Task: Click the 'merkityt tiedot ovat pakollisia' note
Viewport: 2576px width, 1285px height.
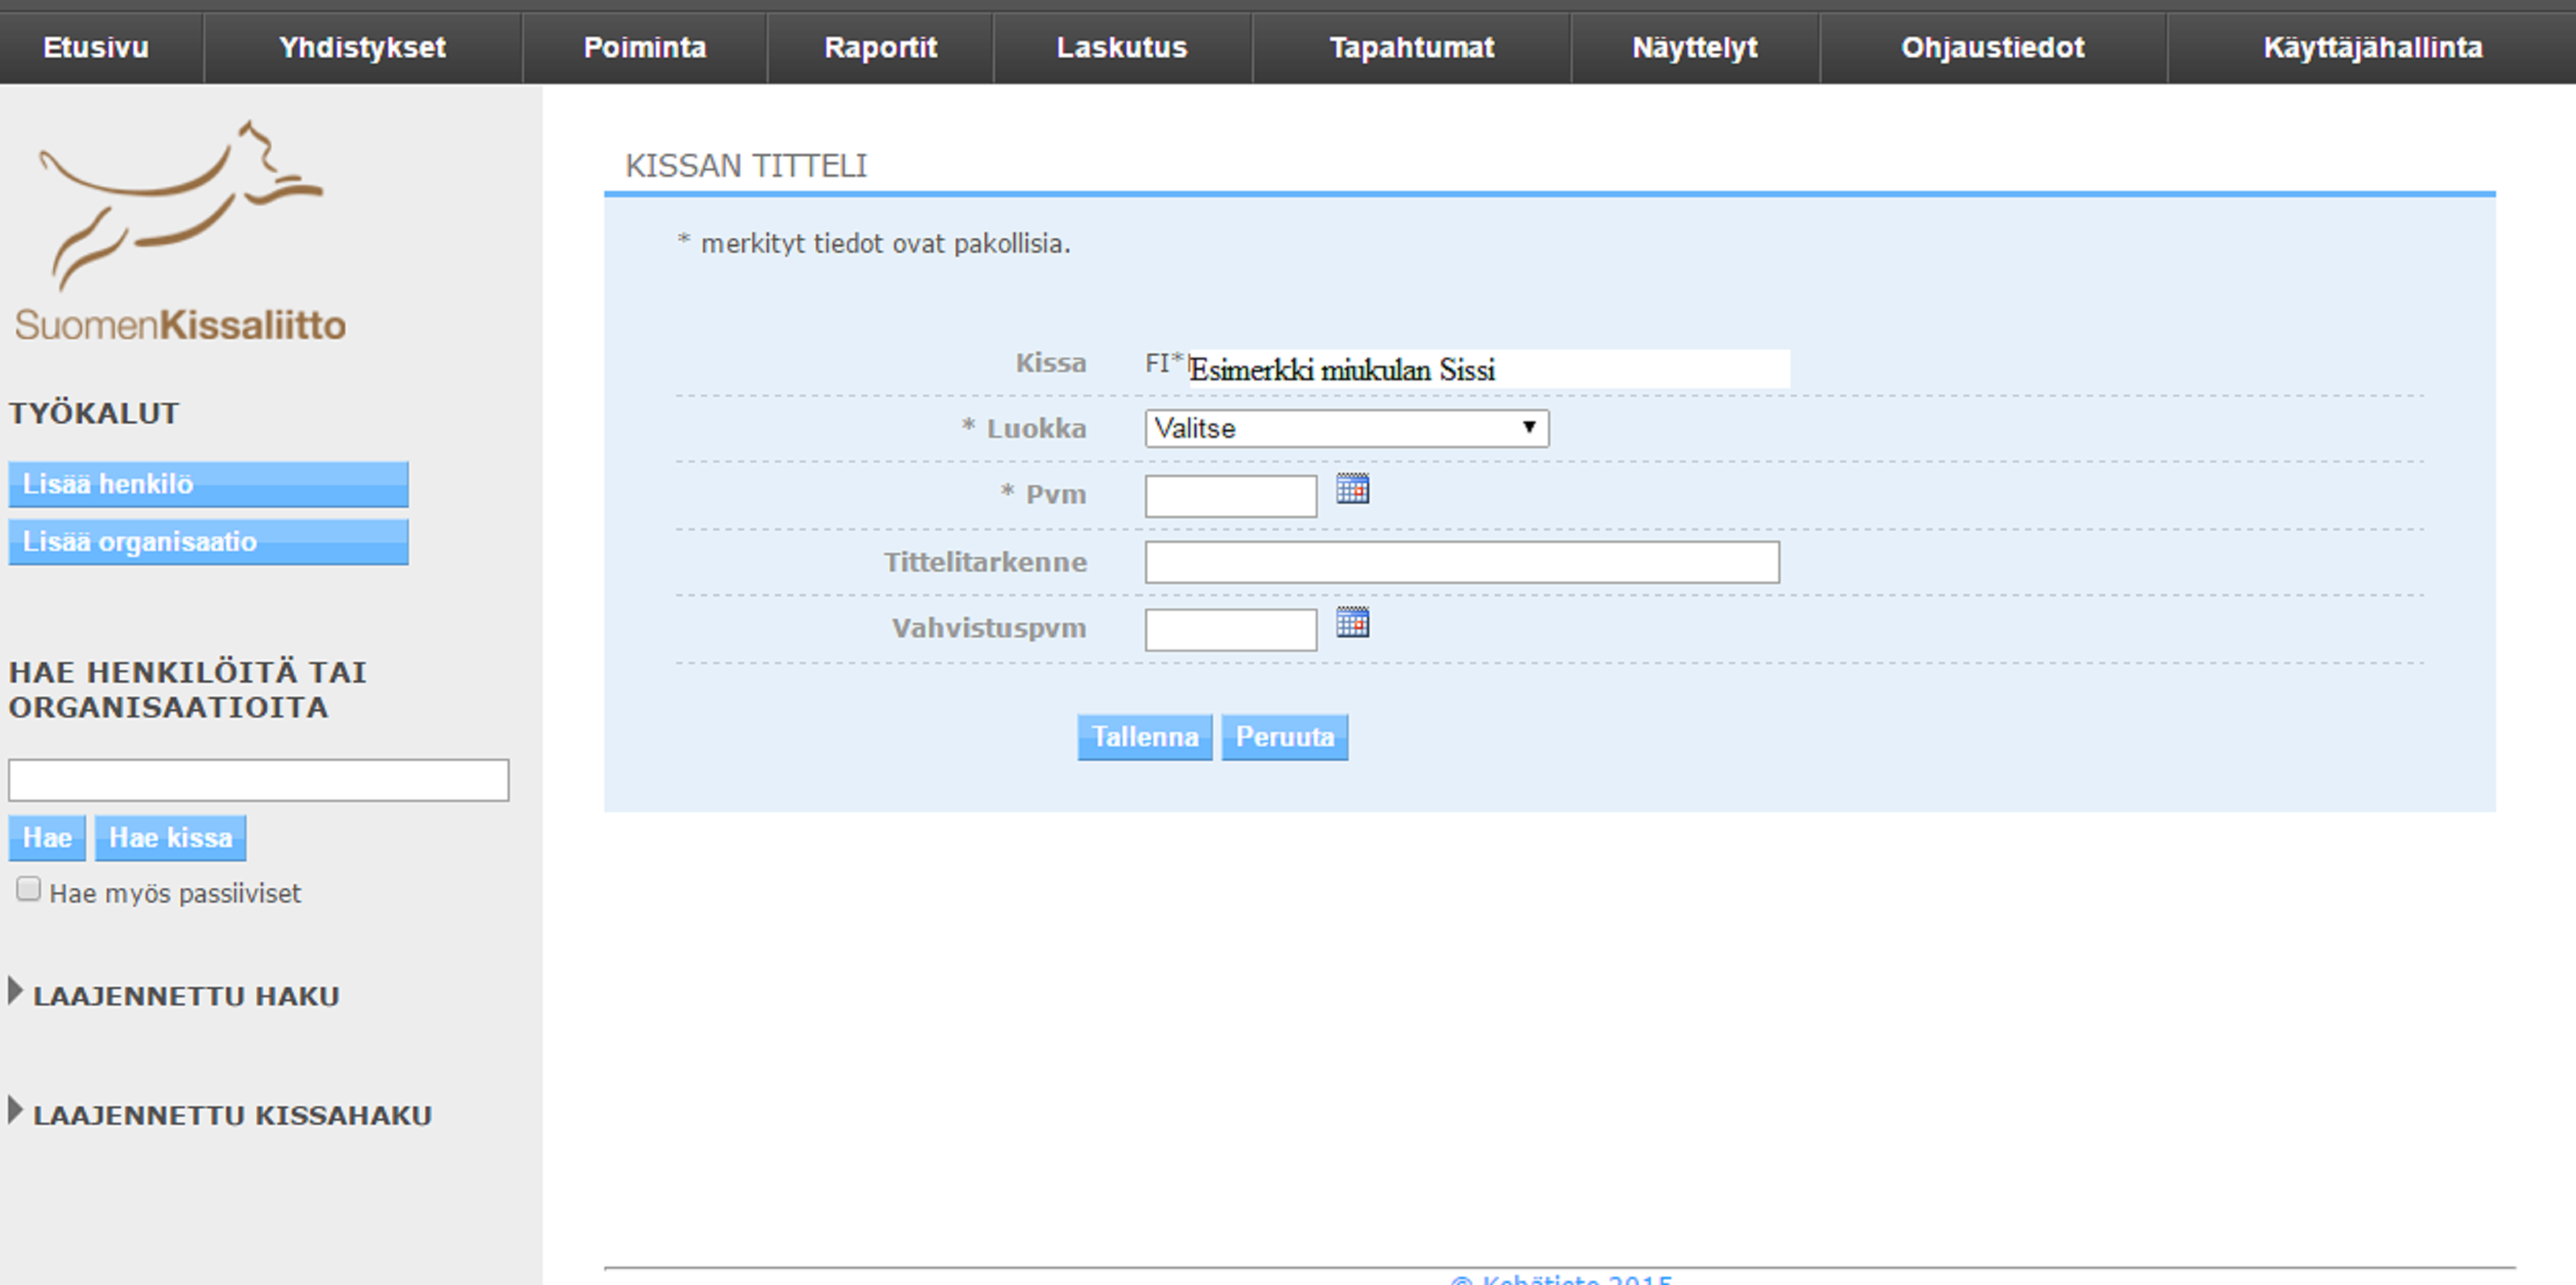Action: (x=874, y=243)
